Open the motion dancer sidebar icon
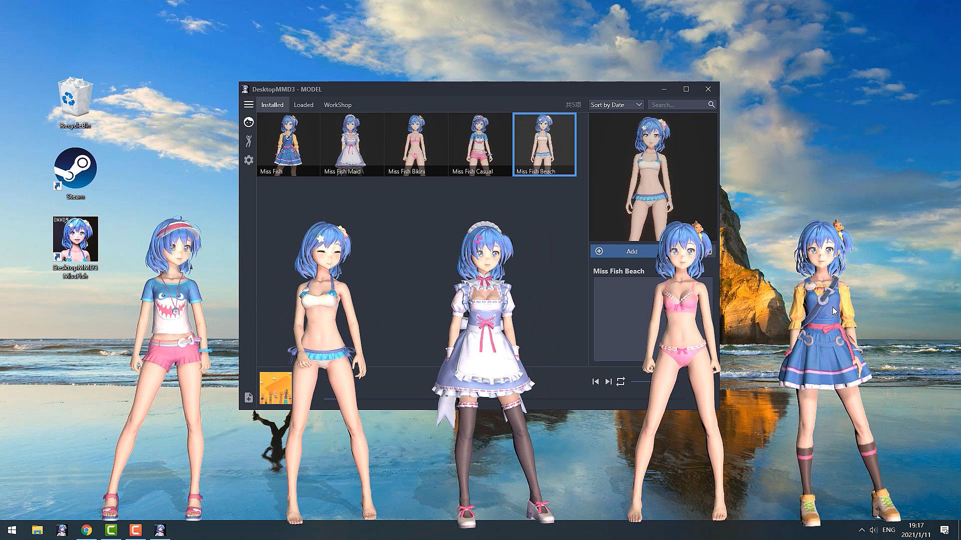This screenshot has width=961, height=540. click(248, 141)
